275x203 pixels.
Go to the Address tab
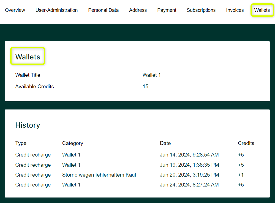click(138, 10)
